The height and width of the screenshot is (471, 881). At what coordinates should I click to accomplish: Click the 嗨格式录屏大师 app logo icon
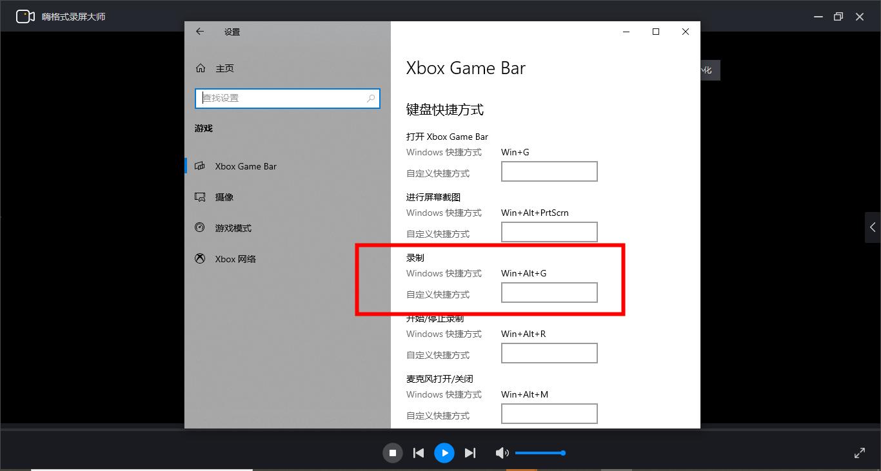(x=25, y=16)
